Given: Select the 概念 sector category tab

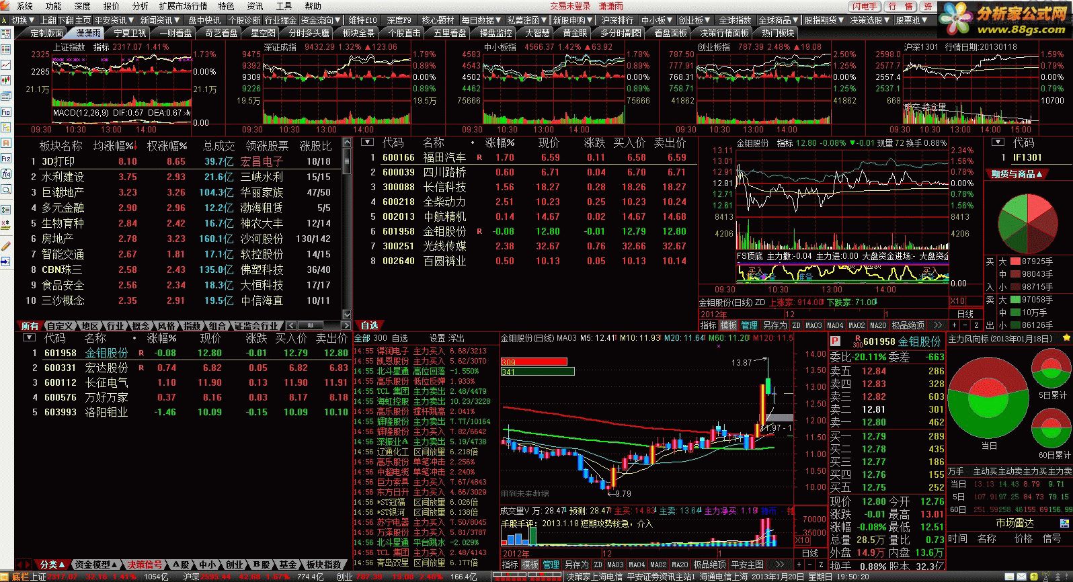Looking at the screenshot, I should tap(141, 325).
